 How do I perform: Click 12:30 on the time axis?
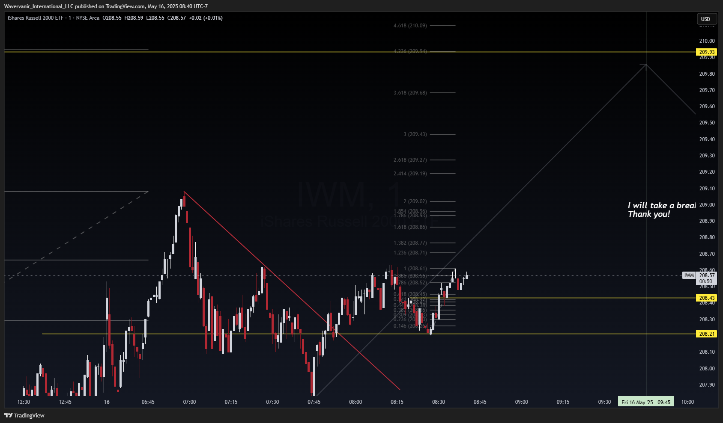[24, 402]
